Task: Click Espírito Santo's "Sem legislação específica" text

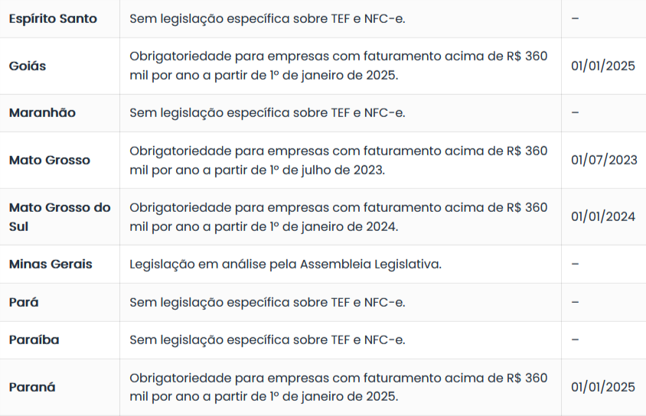Action: tap(267, 18)
